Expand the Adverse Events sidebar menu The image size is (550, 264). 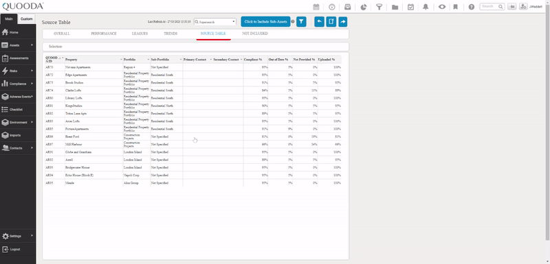(x=18, y=97)
